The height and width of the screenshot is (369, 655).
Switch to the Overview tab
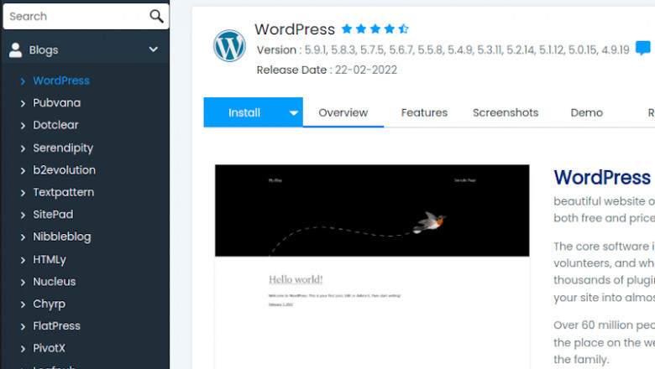coord(343,112)
